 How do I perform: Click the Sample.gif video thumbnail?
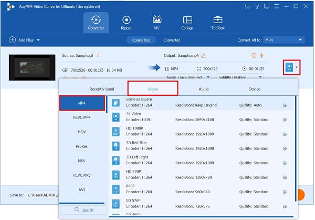[x=32, y=67]
